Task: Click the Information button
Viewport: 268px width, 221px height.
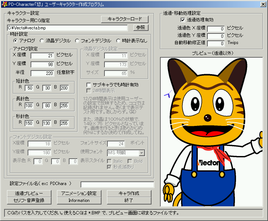Action: 79,200
